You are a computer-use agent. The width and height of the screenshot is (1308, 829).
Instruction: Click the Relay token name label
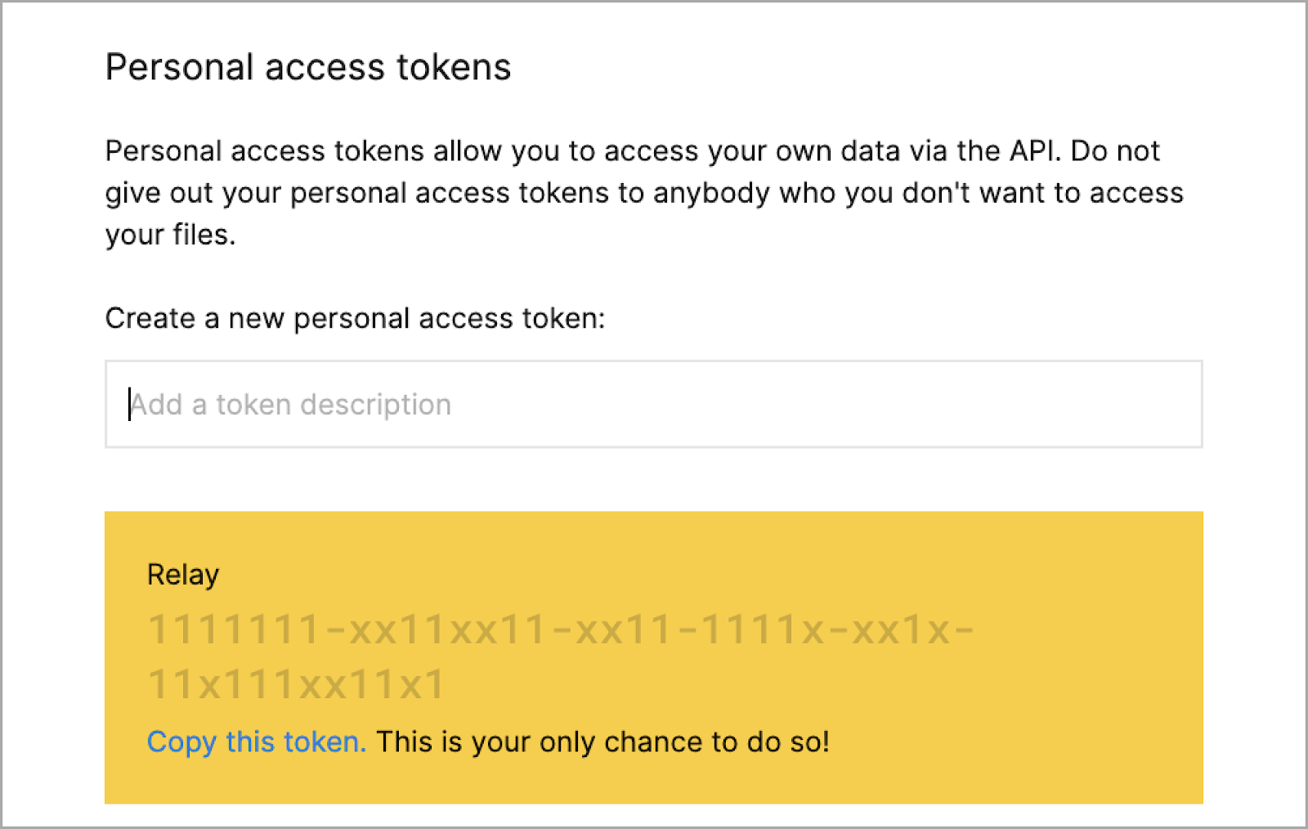[x=183, y=575]
